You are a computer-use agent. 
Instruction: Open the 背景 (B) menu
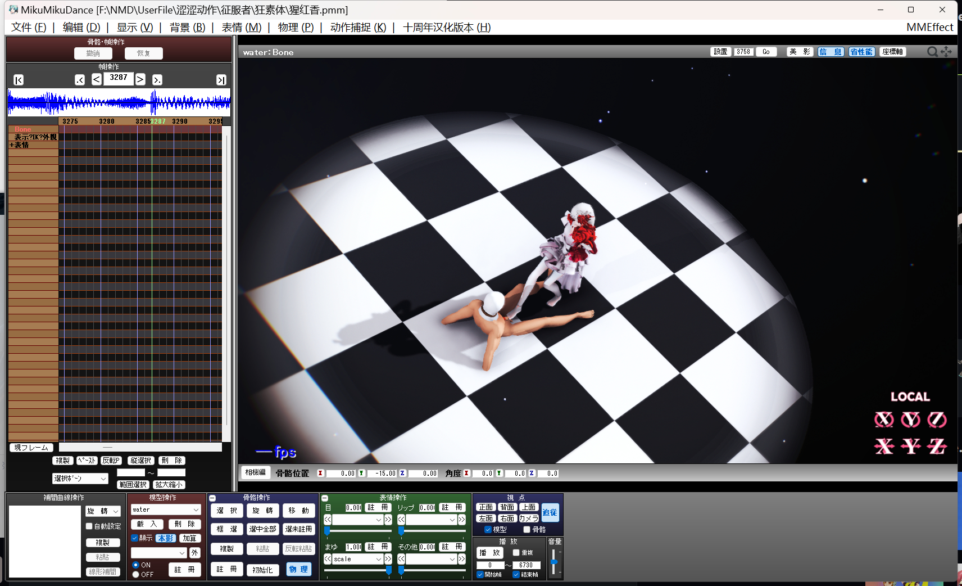click(188, 28)
